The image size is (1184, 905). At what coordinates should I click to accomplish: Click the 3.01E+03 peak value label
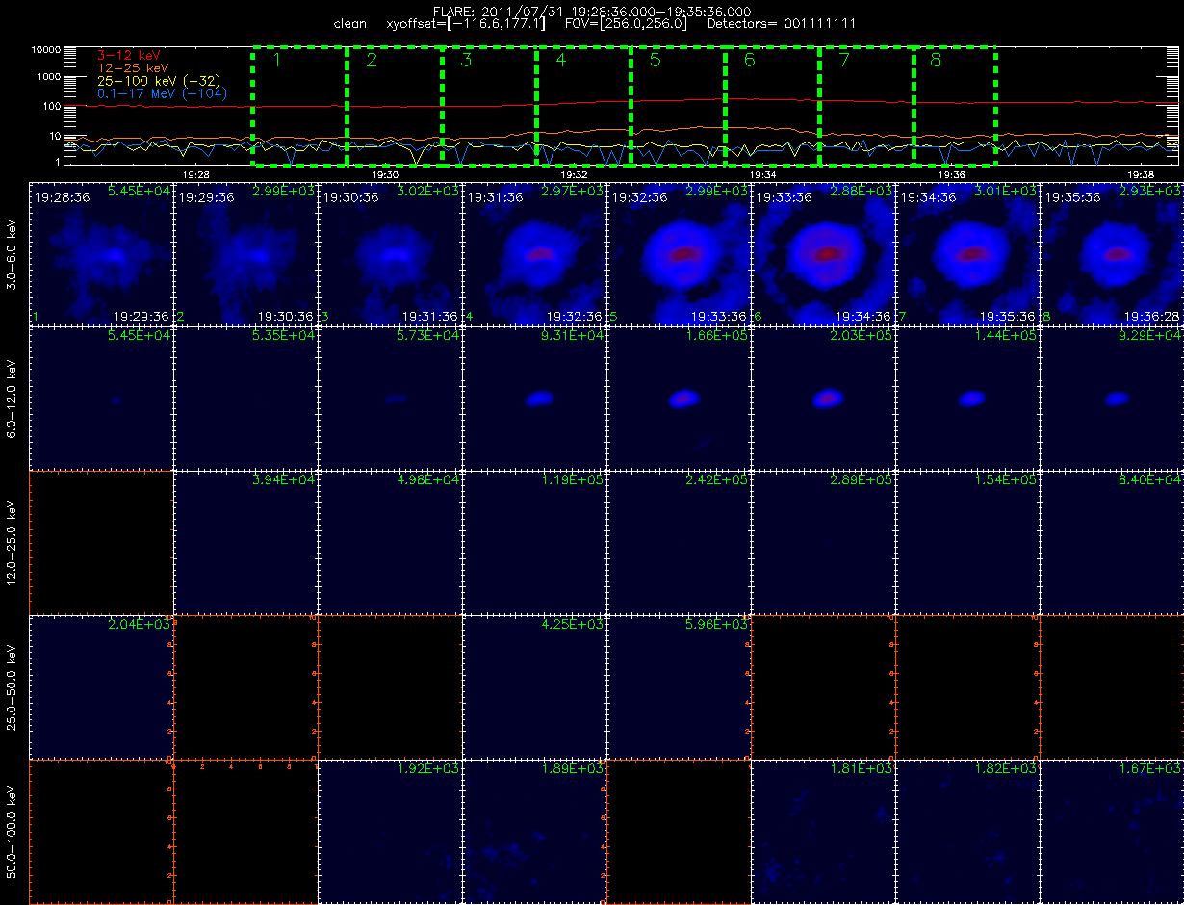1006,192
